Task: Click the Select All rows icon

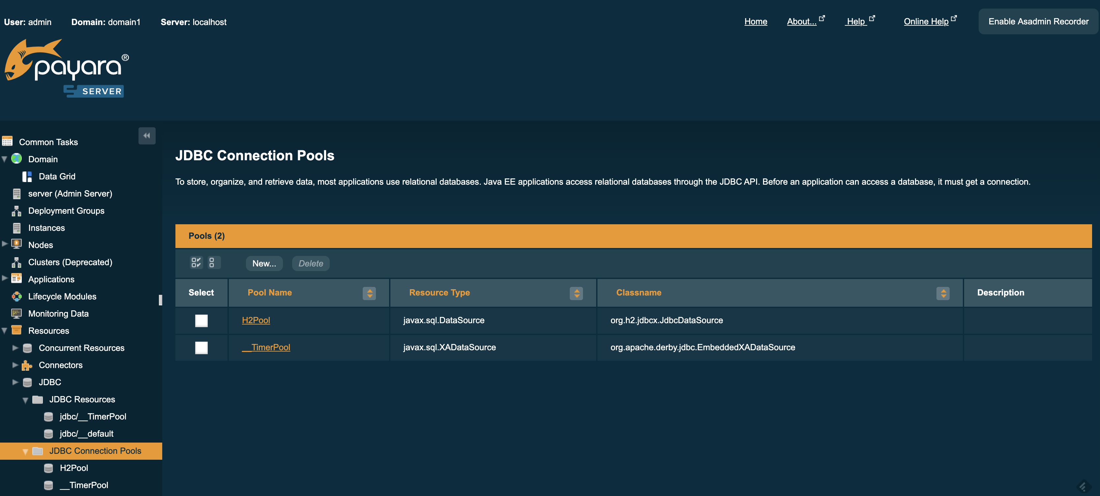Action: 196,262
